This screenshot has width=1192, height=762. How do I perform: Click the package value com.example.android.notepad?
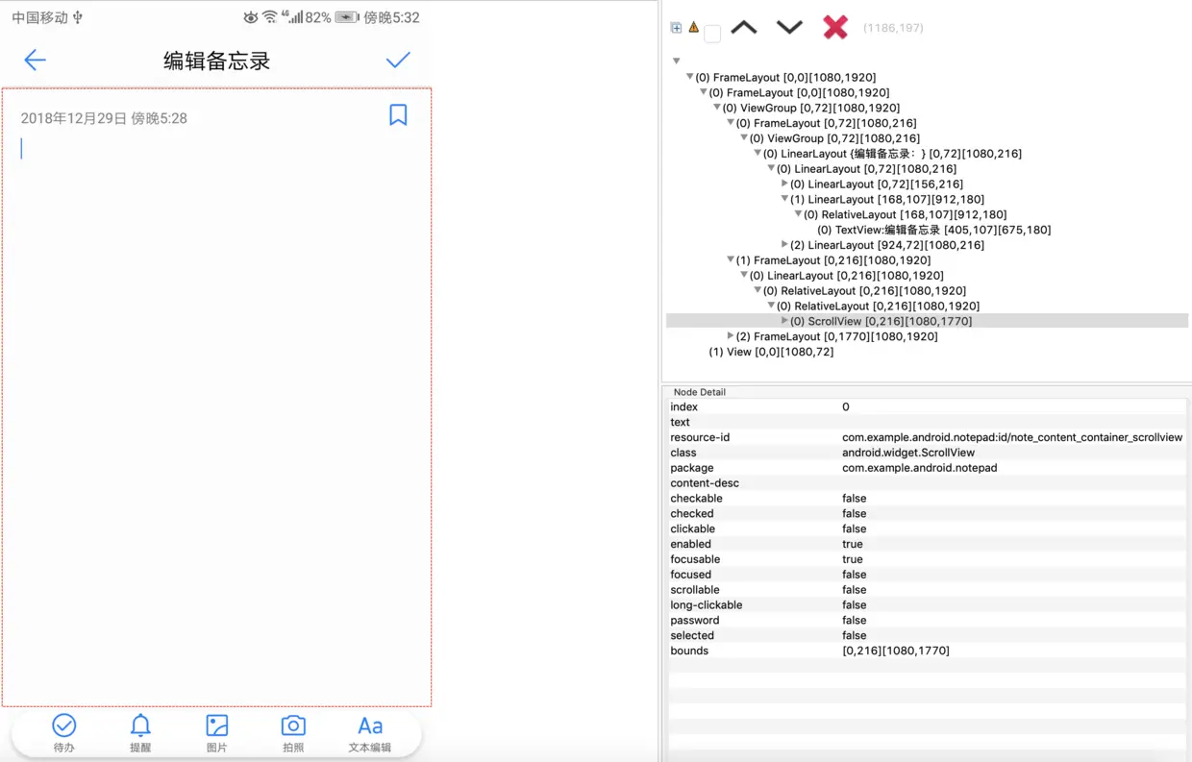pos(920,468)
